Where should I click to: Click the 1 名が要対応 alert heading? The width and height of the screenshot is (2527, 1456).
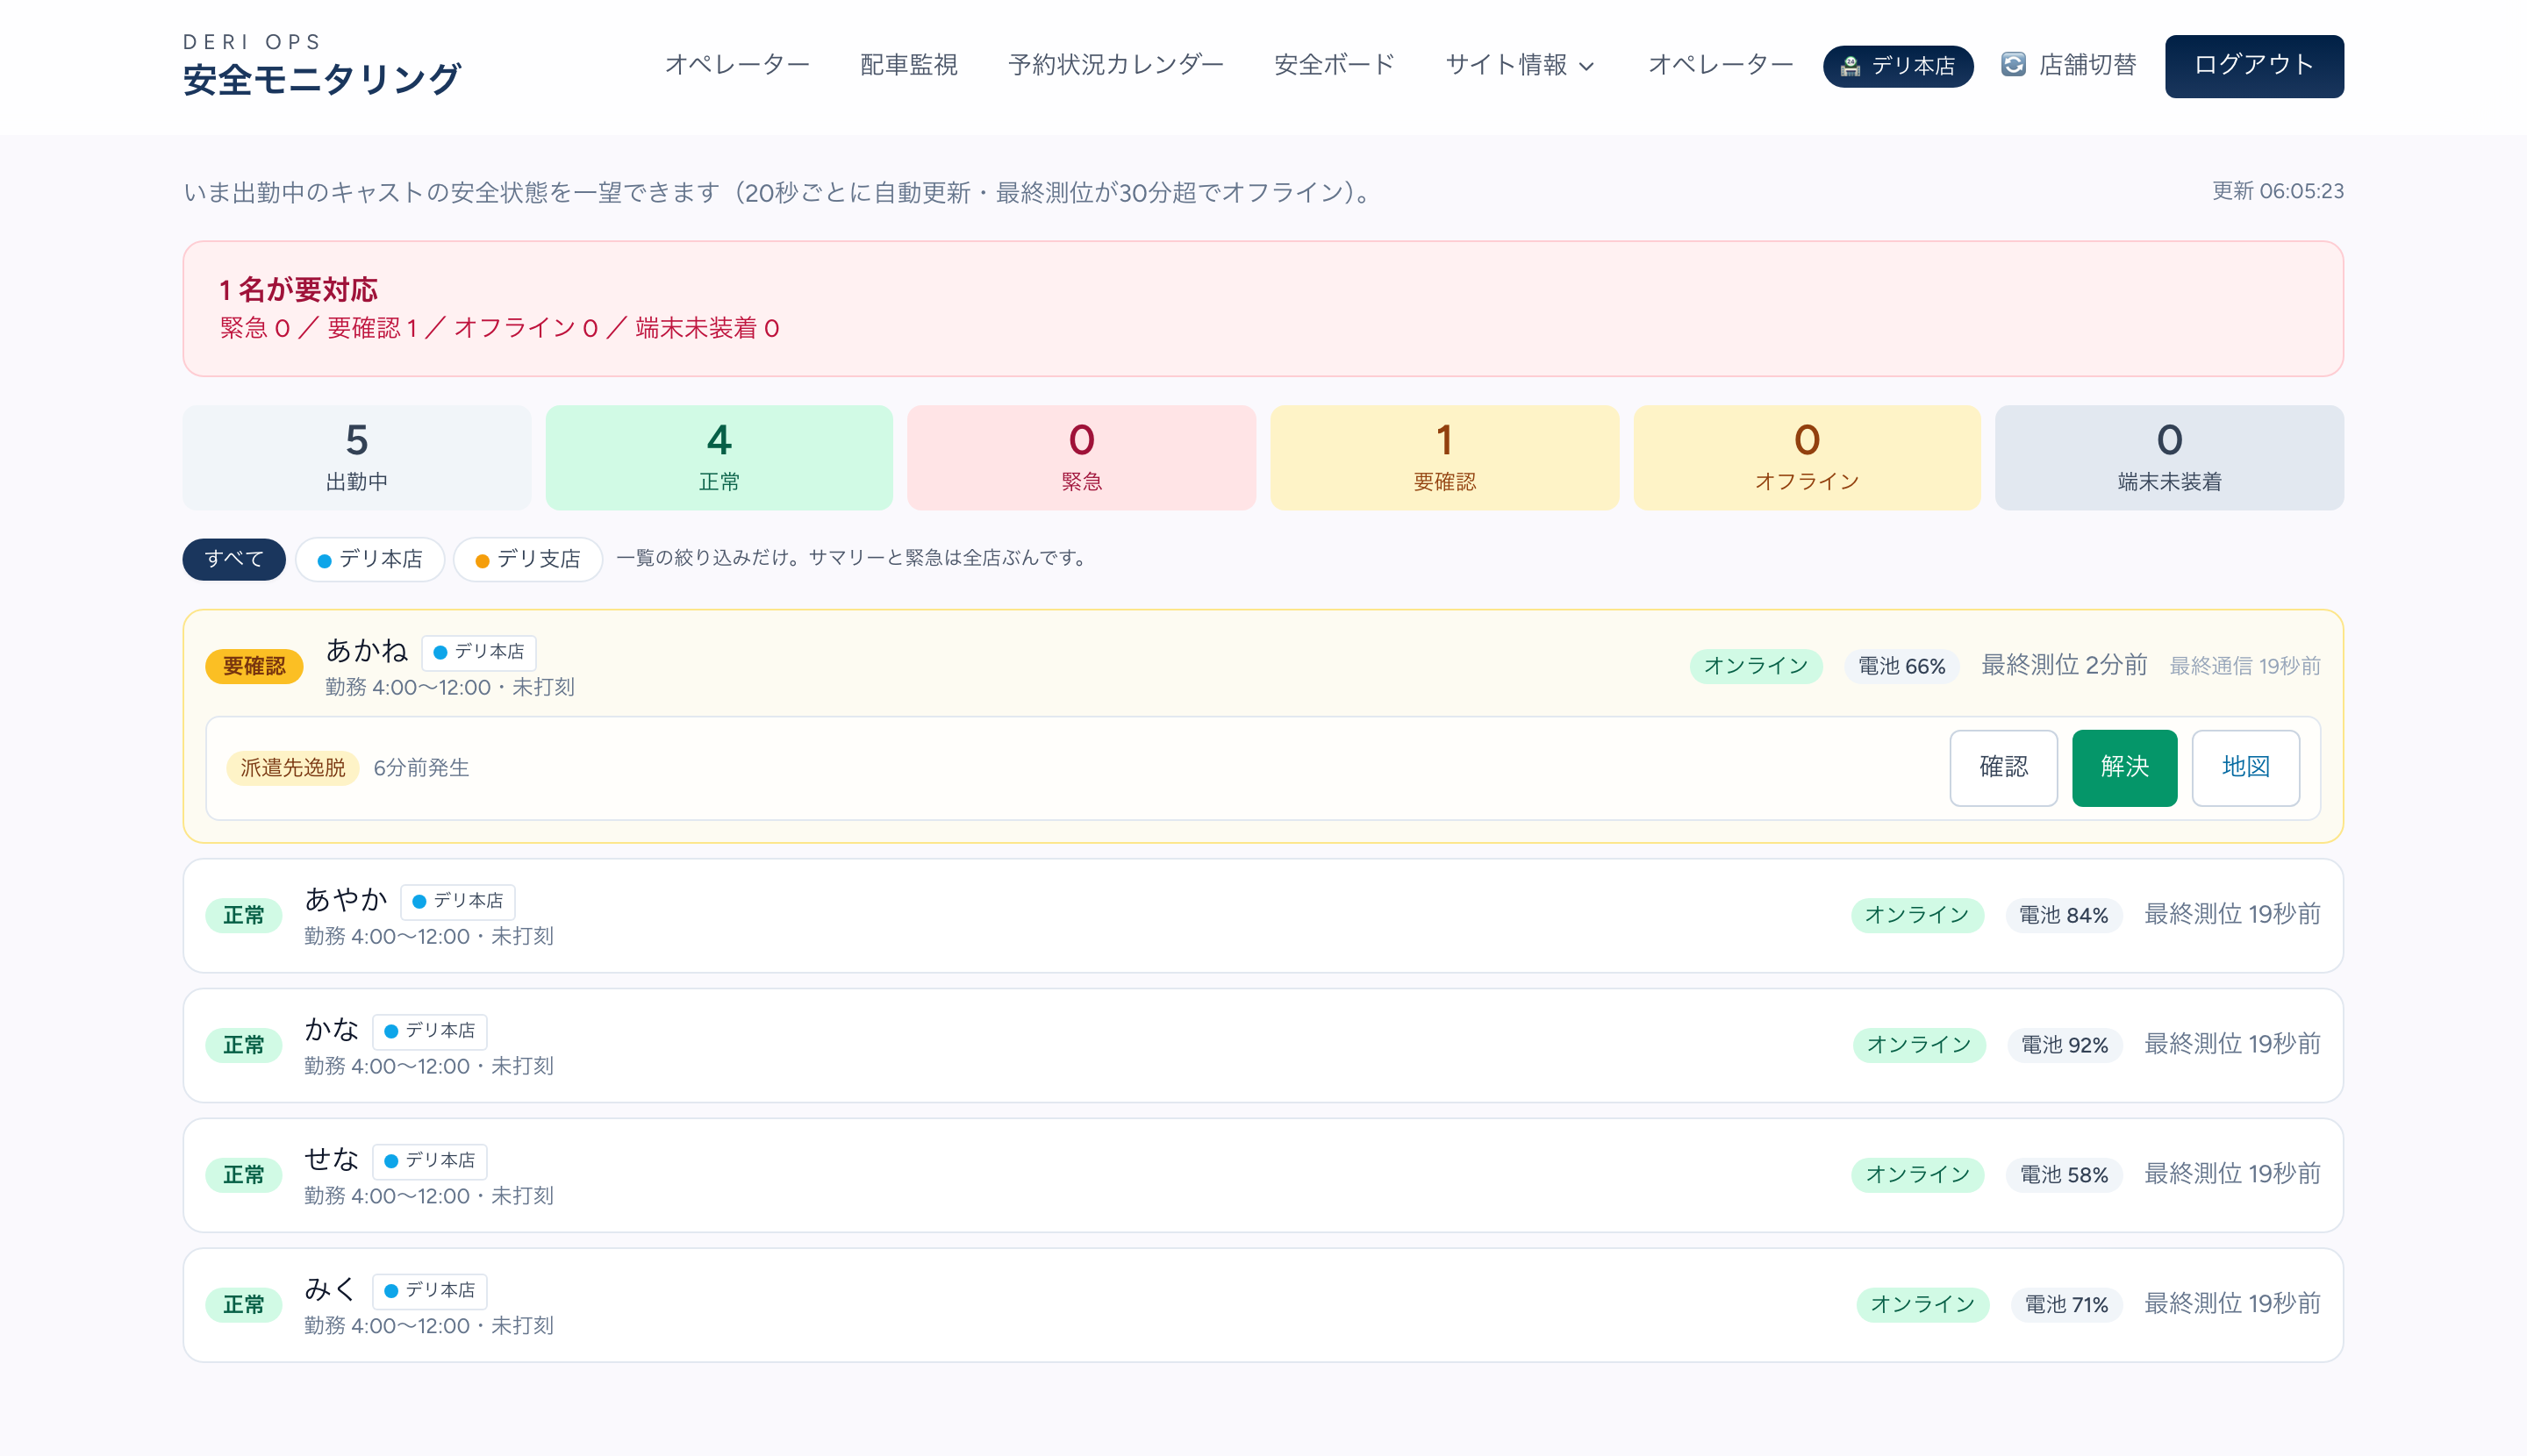coord(298,290)
